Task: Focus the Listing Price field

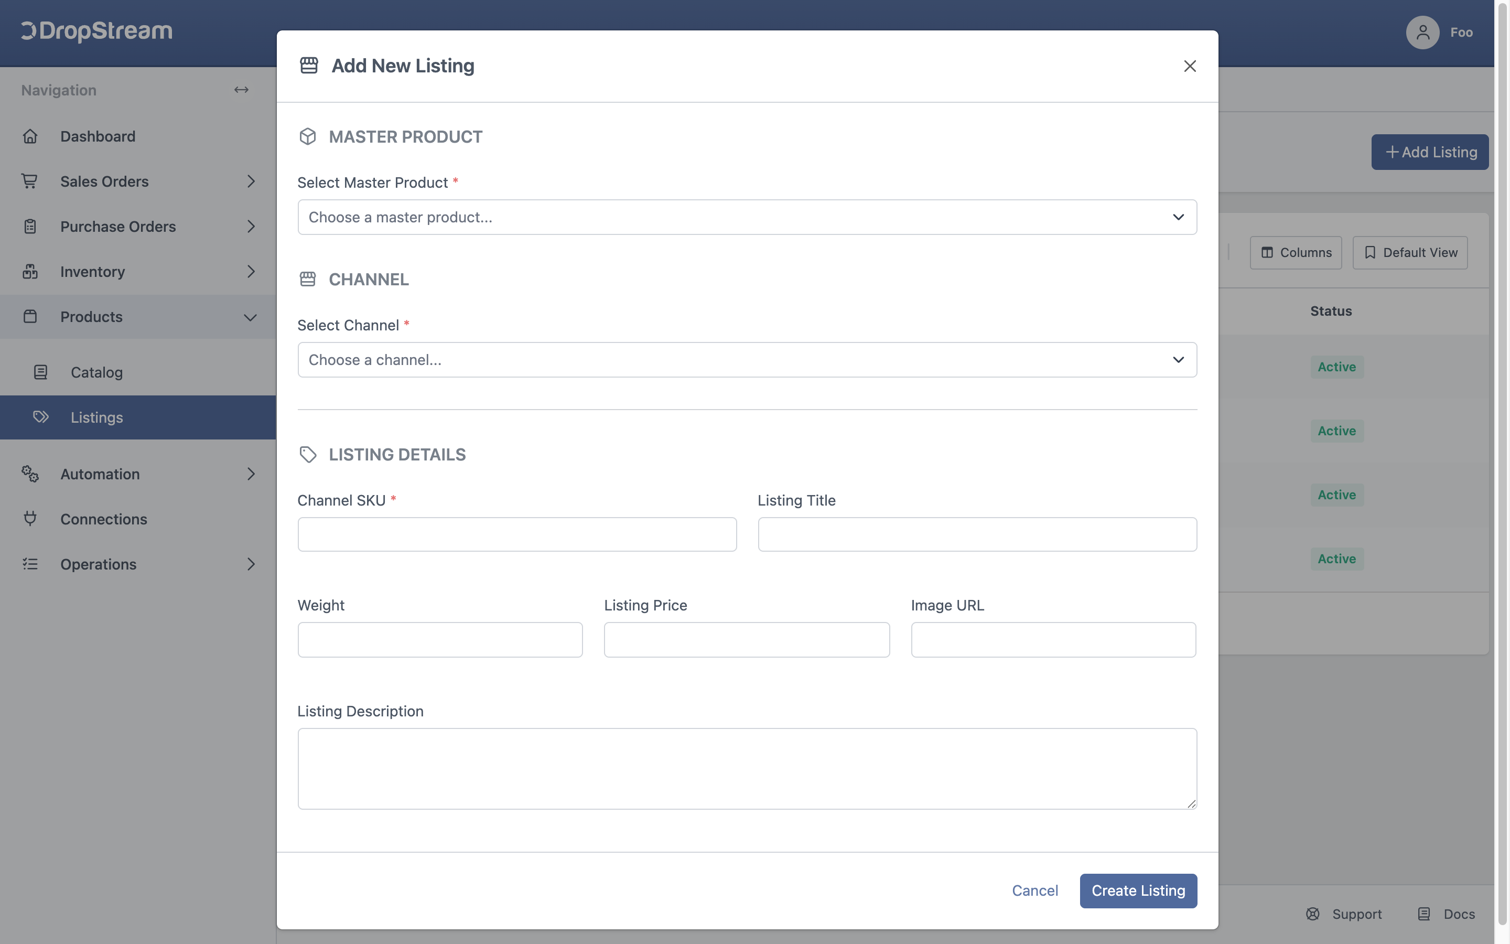Action: (x=746, y=639)
